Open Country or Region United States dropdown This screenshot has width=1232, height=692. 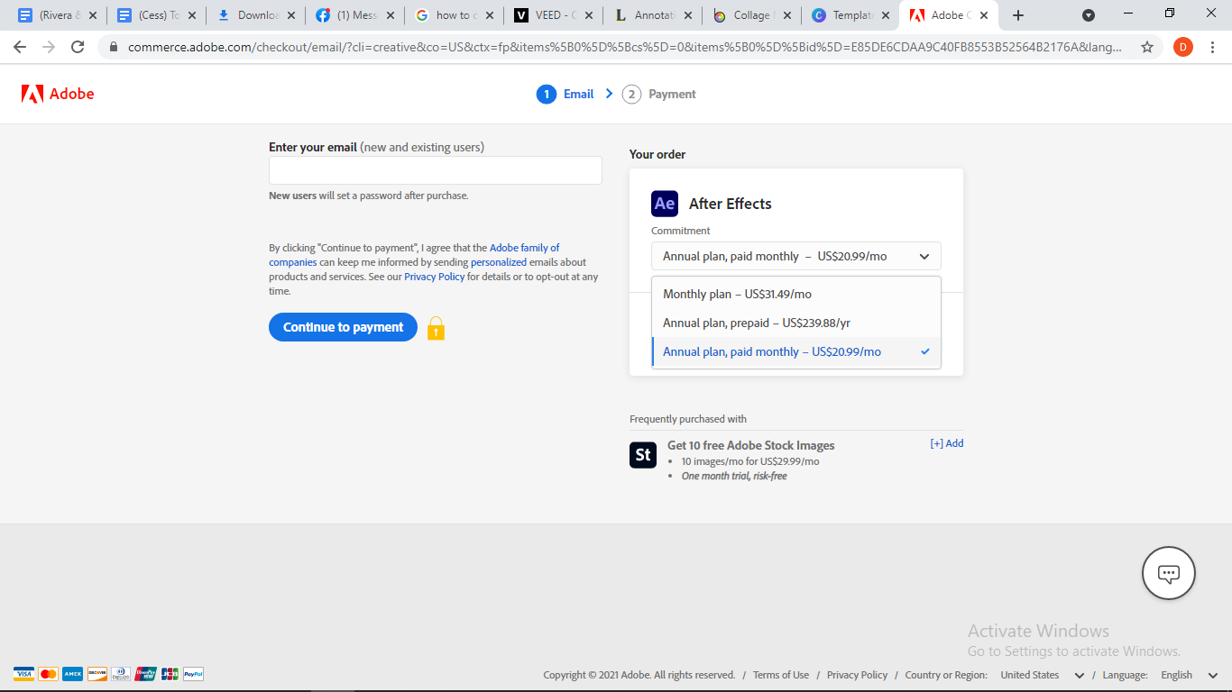click(x=1042, y=675)
